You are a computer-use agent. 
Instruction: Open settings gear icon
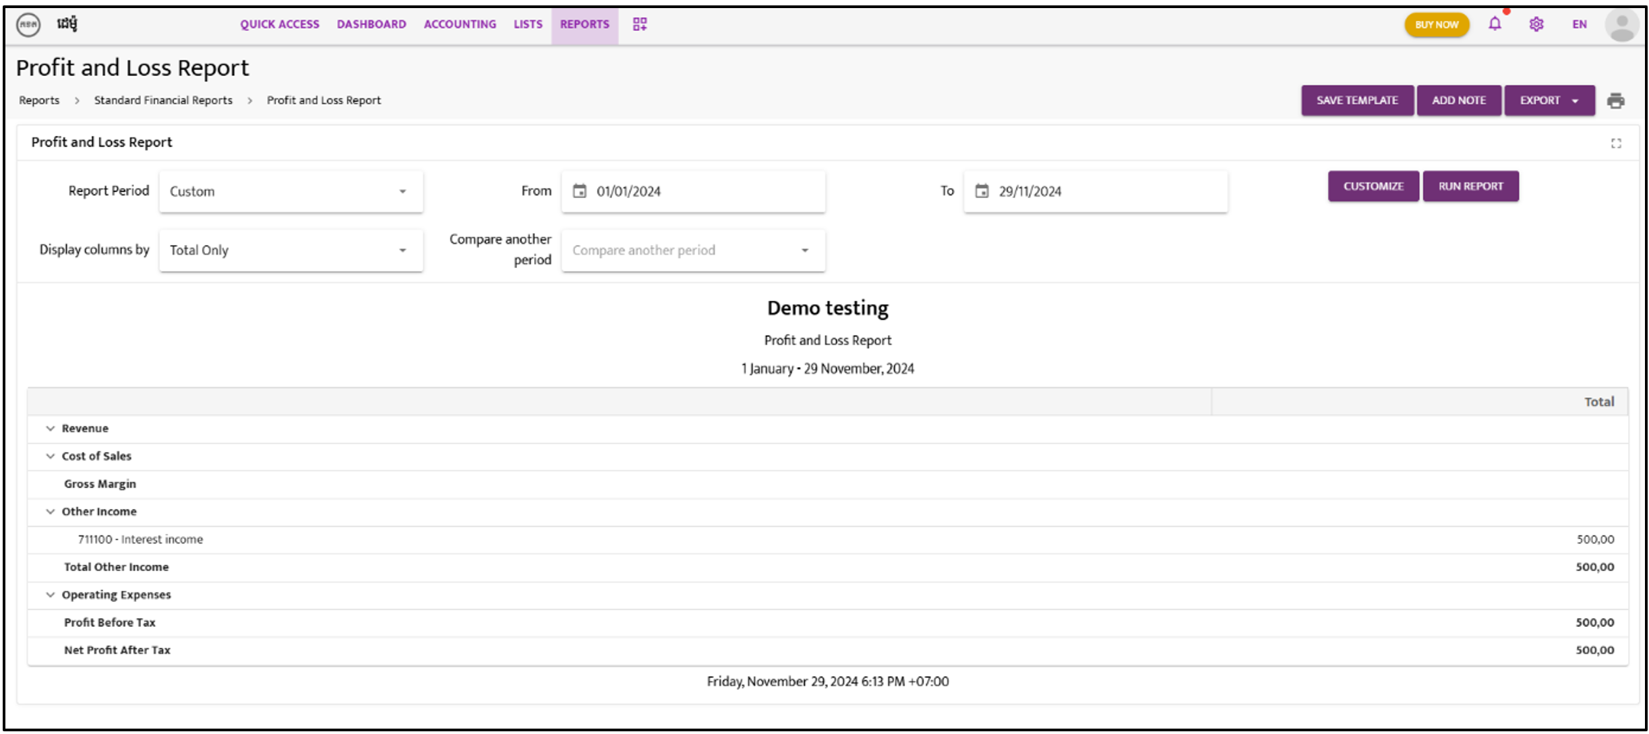pyautogui.click(x=1536, y=24)
